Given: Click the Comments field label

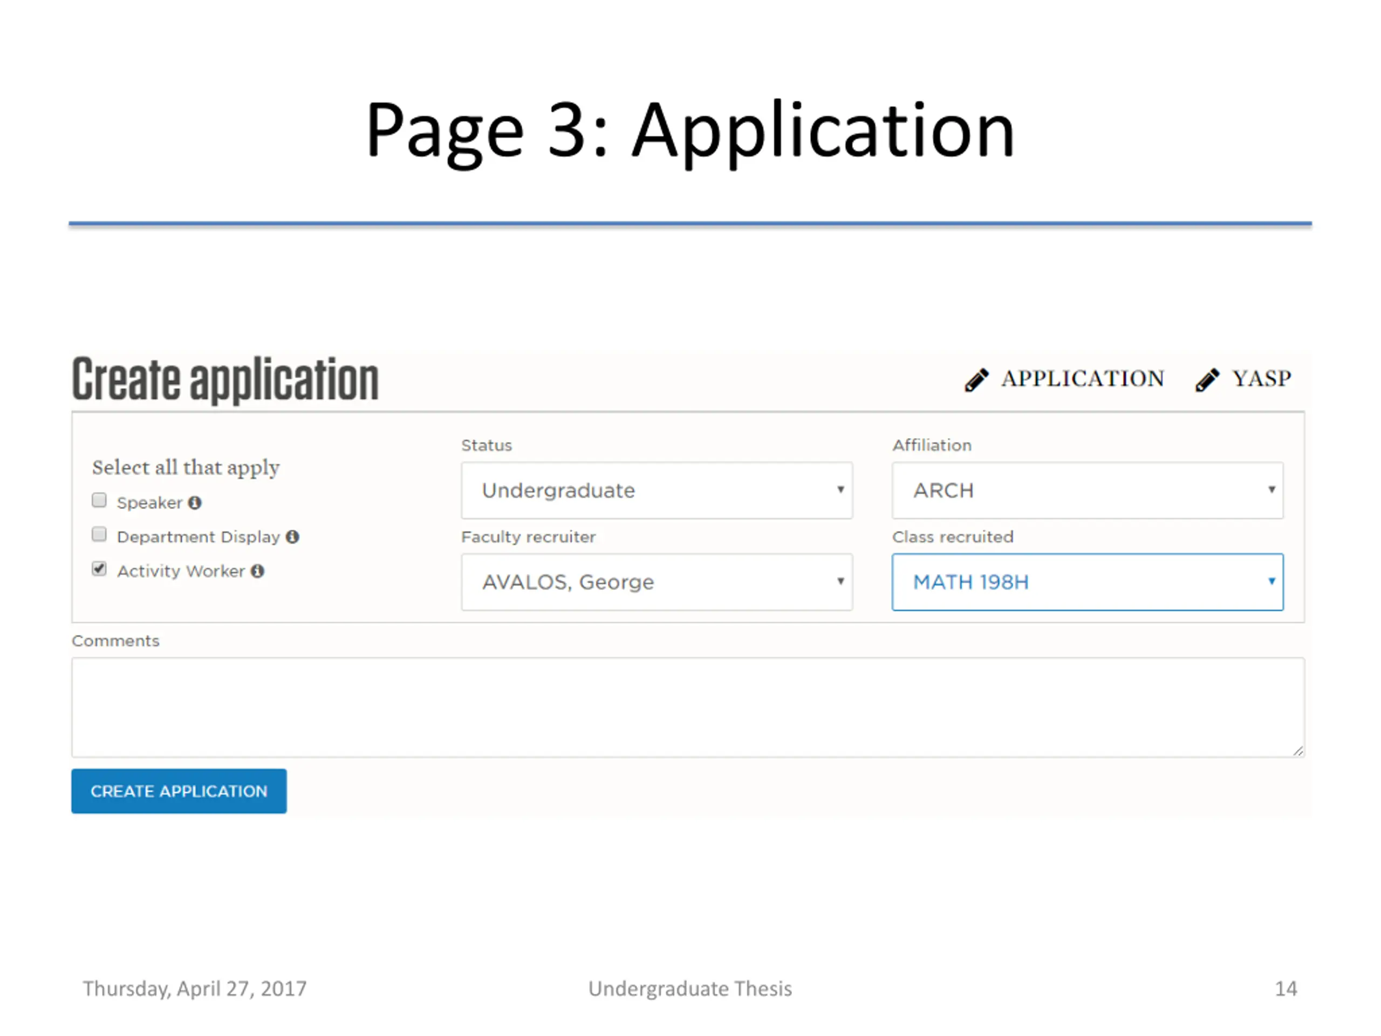Looking at the screenshot, I should click(x=115, y=640).
